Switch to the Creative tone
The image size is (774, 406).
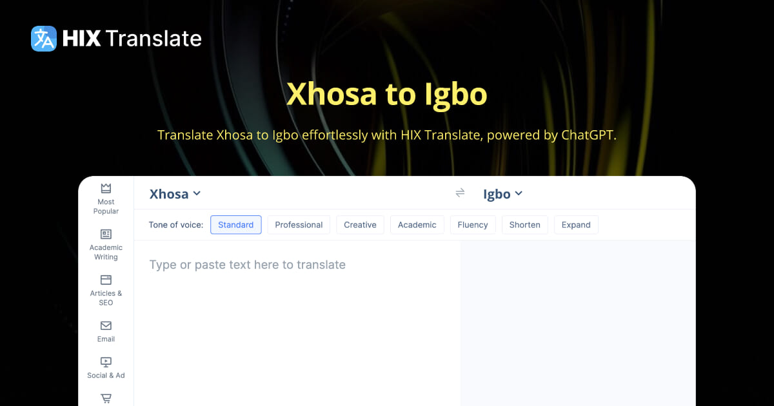coord(360,224)
